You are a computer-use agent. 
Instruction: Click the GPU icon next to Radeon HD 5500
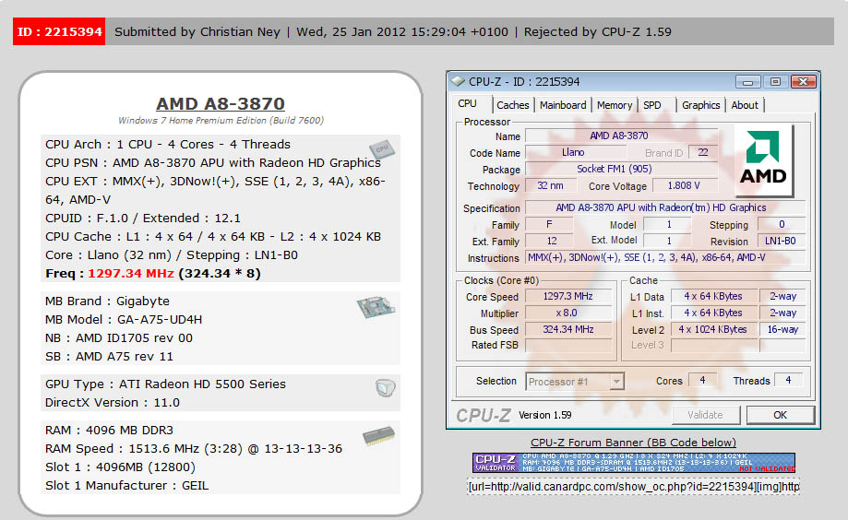point(385,388)
